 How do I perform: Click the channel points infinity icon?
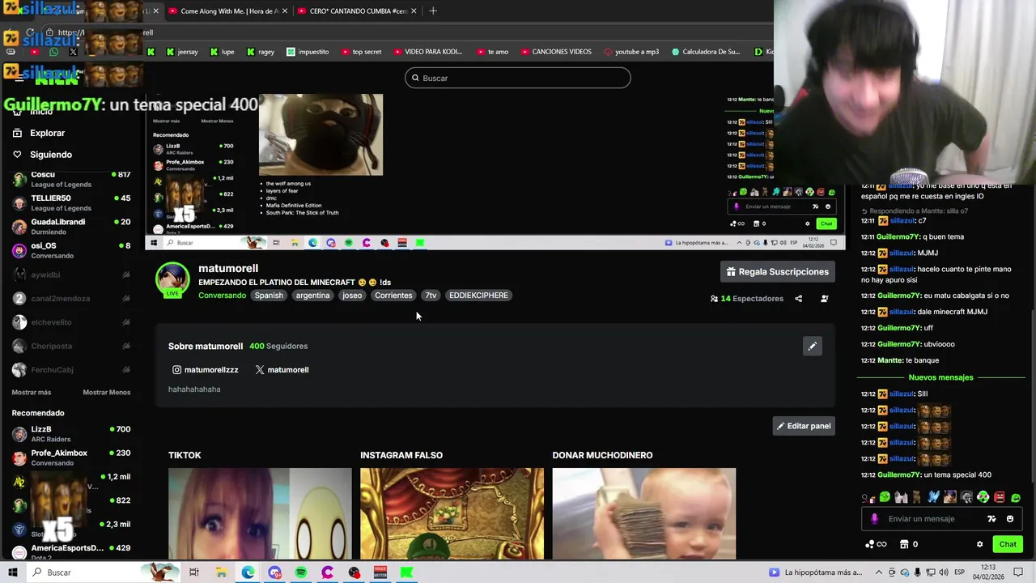tap(876, 544)
